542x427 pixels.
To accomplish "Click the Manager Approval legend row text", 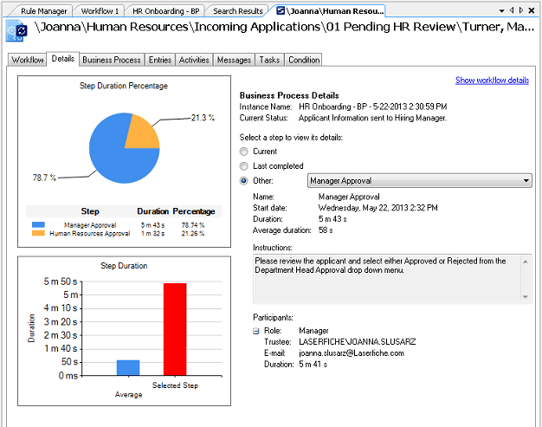I will 90,225.
